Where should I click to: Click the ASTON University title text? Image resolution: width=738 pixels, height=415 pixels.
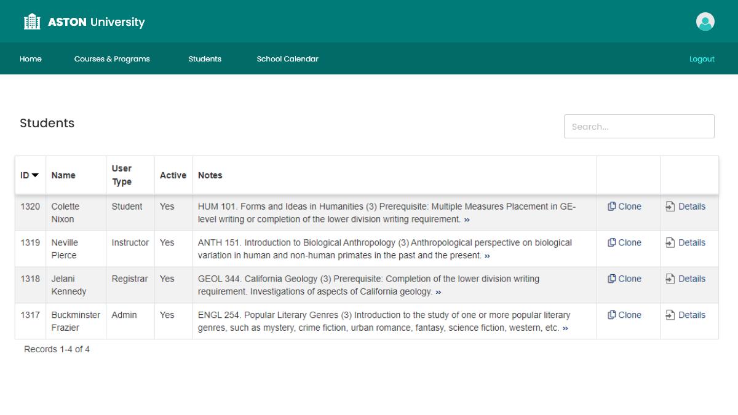tap(97, 22)
